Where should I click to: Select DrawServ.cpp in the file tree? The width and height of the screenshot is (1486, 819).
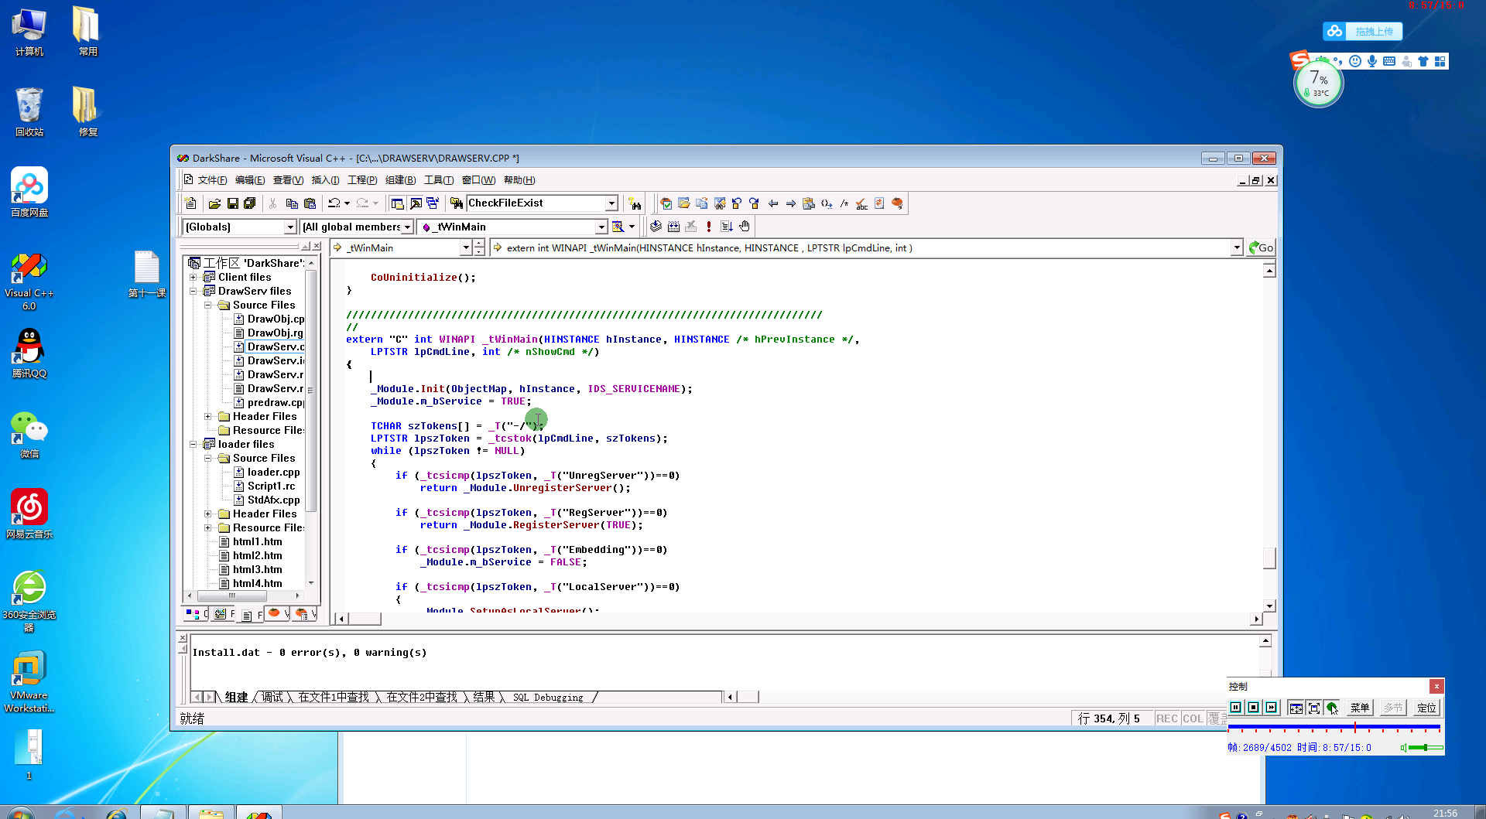click(x=276, y=346)
